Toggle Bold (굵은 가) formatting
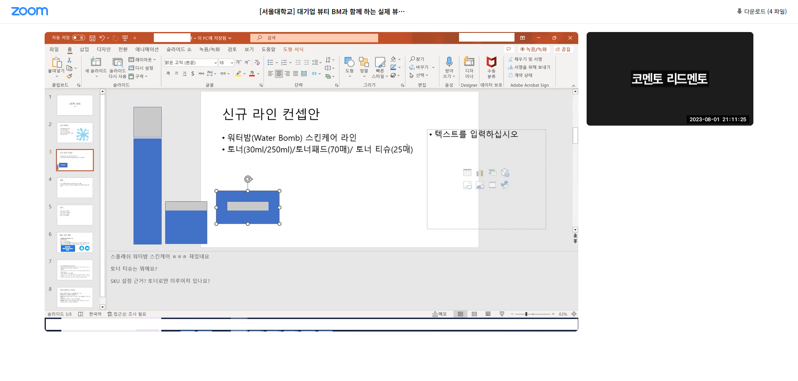 click(168, 74)
